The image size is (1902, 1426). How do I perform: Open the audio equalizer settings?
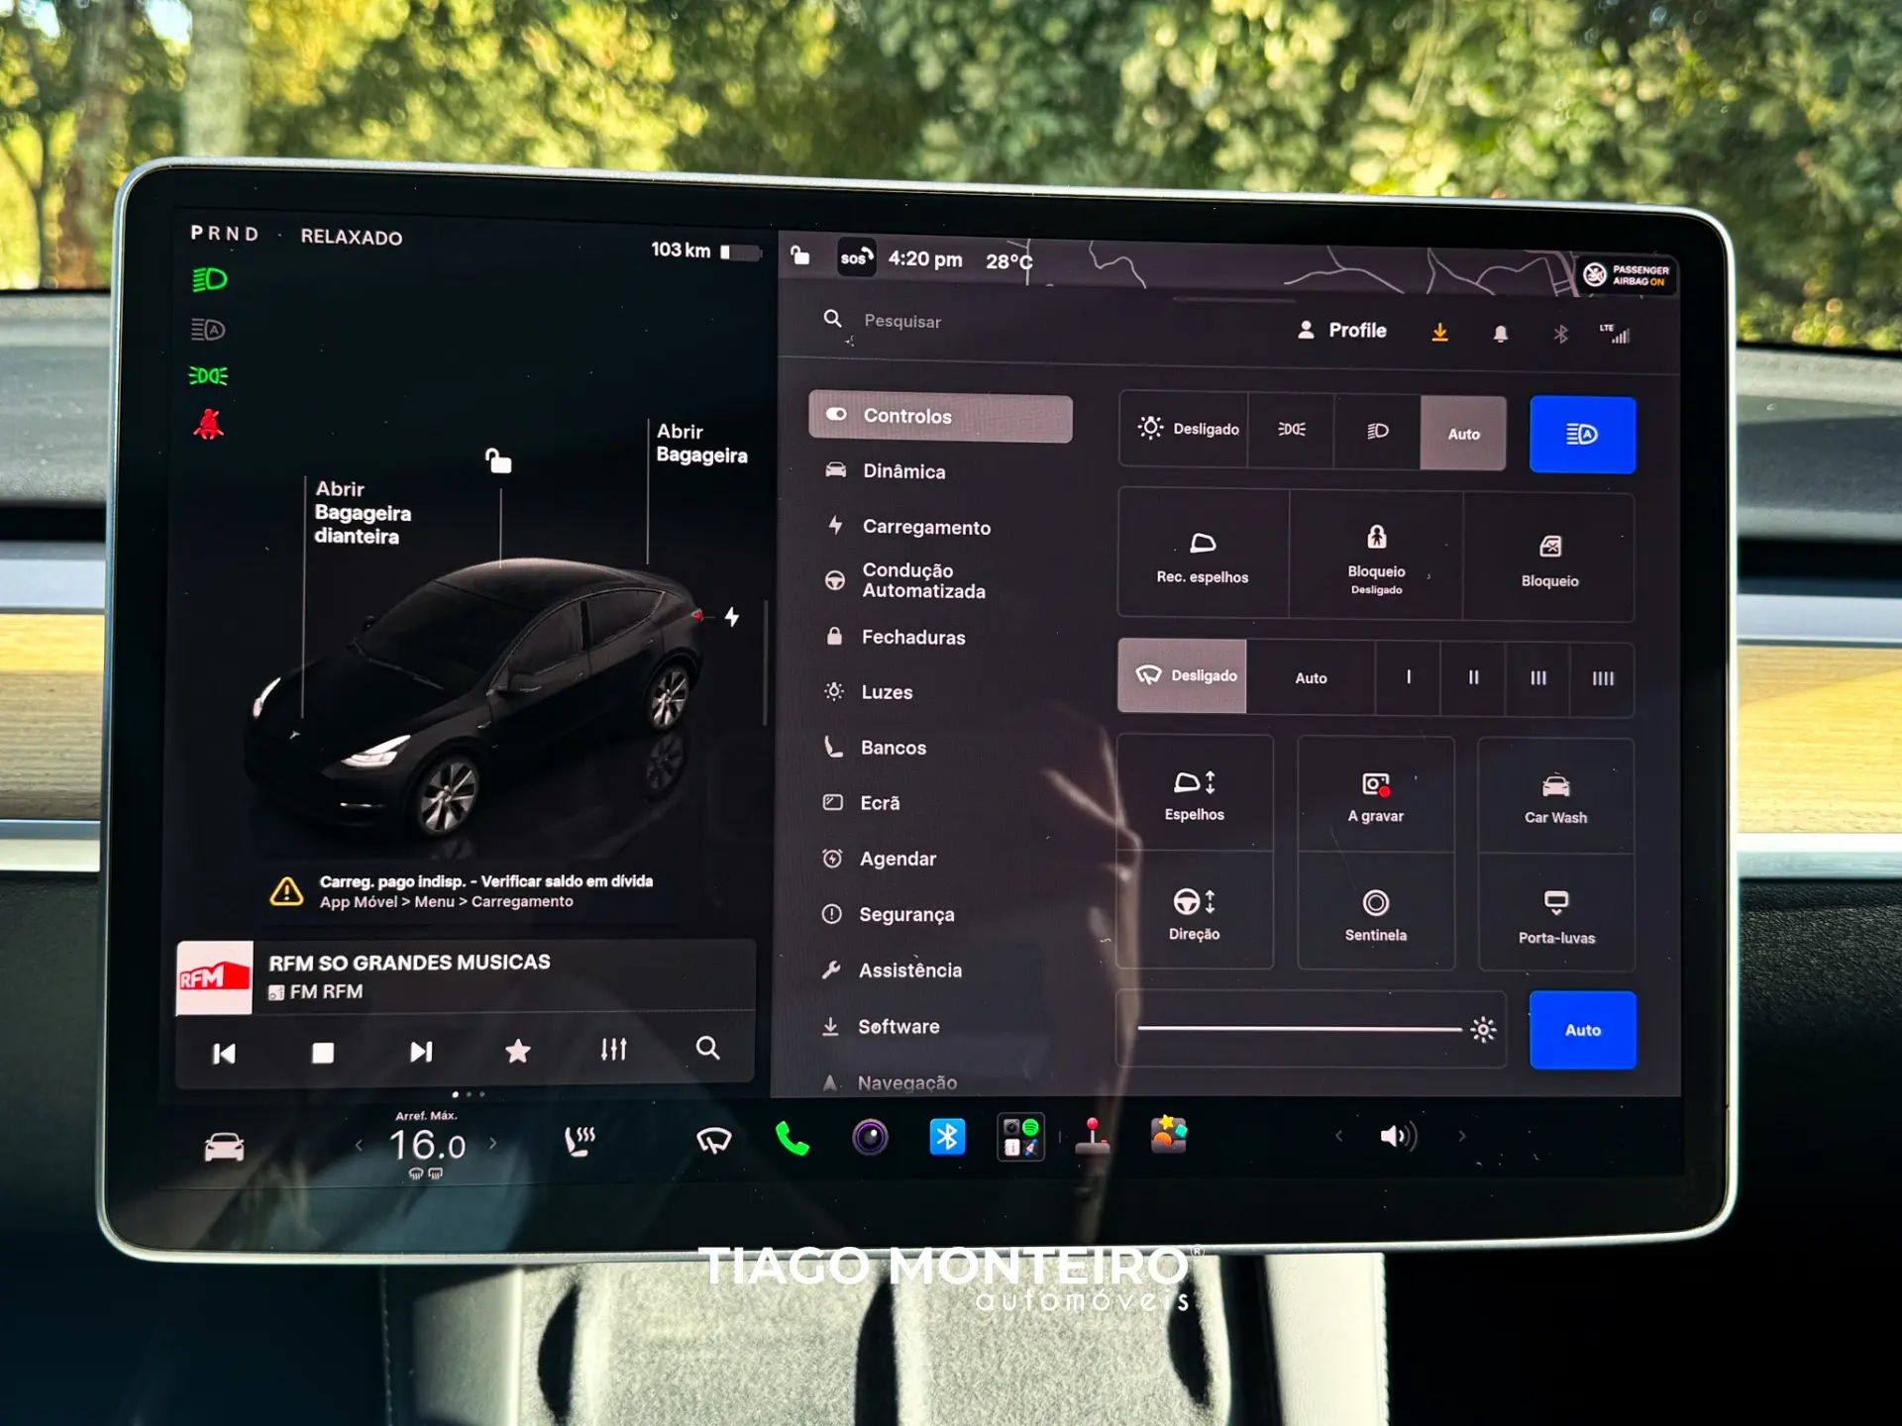[613, 1050]
